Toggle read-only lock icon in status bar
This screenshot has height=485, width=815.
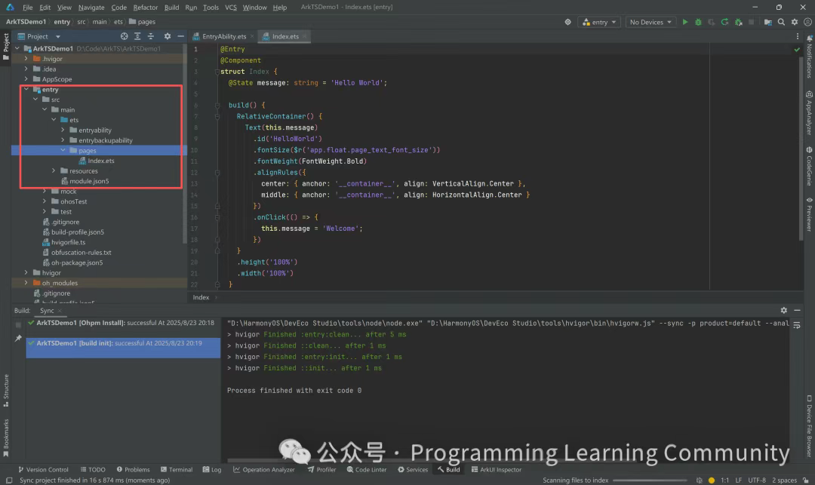(x=806, y=480)
